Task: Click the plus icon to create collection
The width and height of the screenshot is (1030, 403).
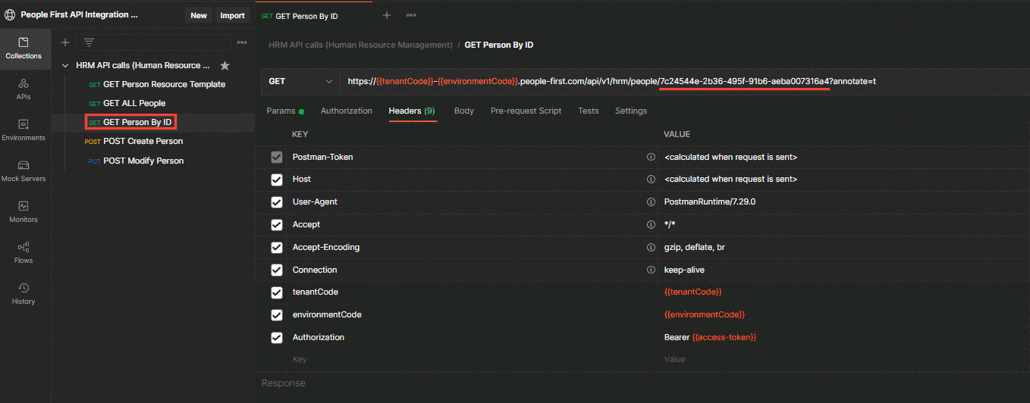Action: coord(65,42)
